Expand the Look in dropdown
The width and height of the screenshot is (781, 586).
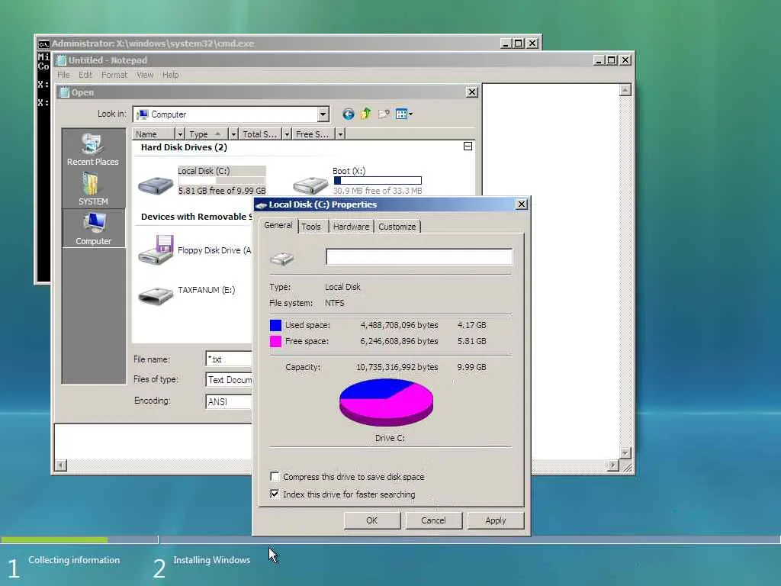(323, 114)
